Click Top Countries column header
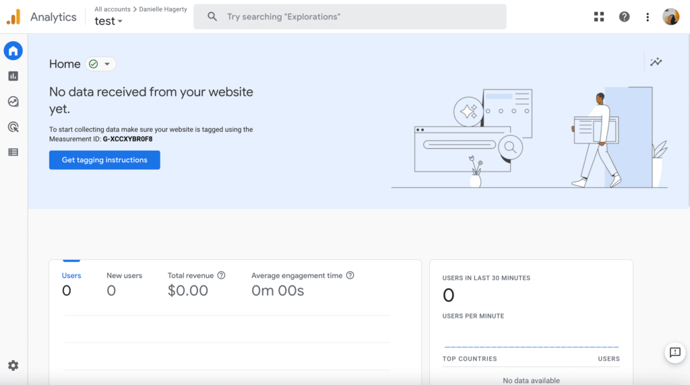 coord(470,359)
